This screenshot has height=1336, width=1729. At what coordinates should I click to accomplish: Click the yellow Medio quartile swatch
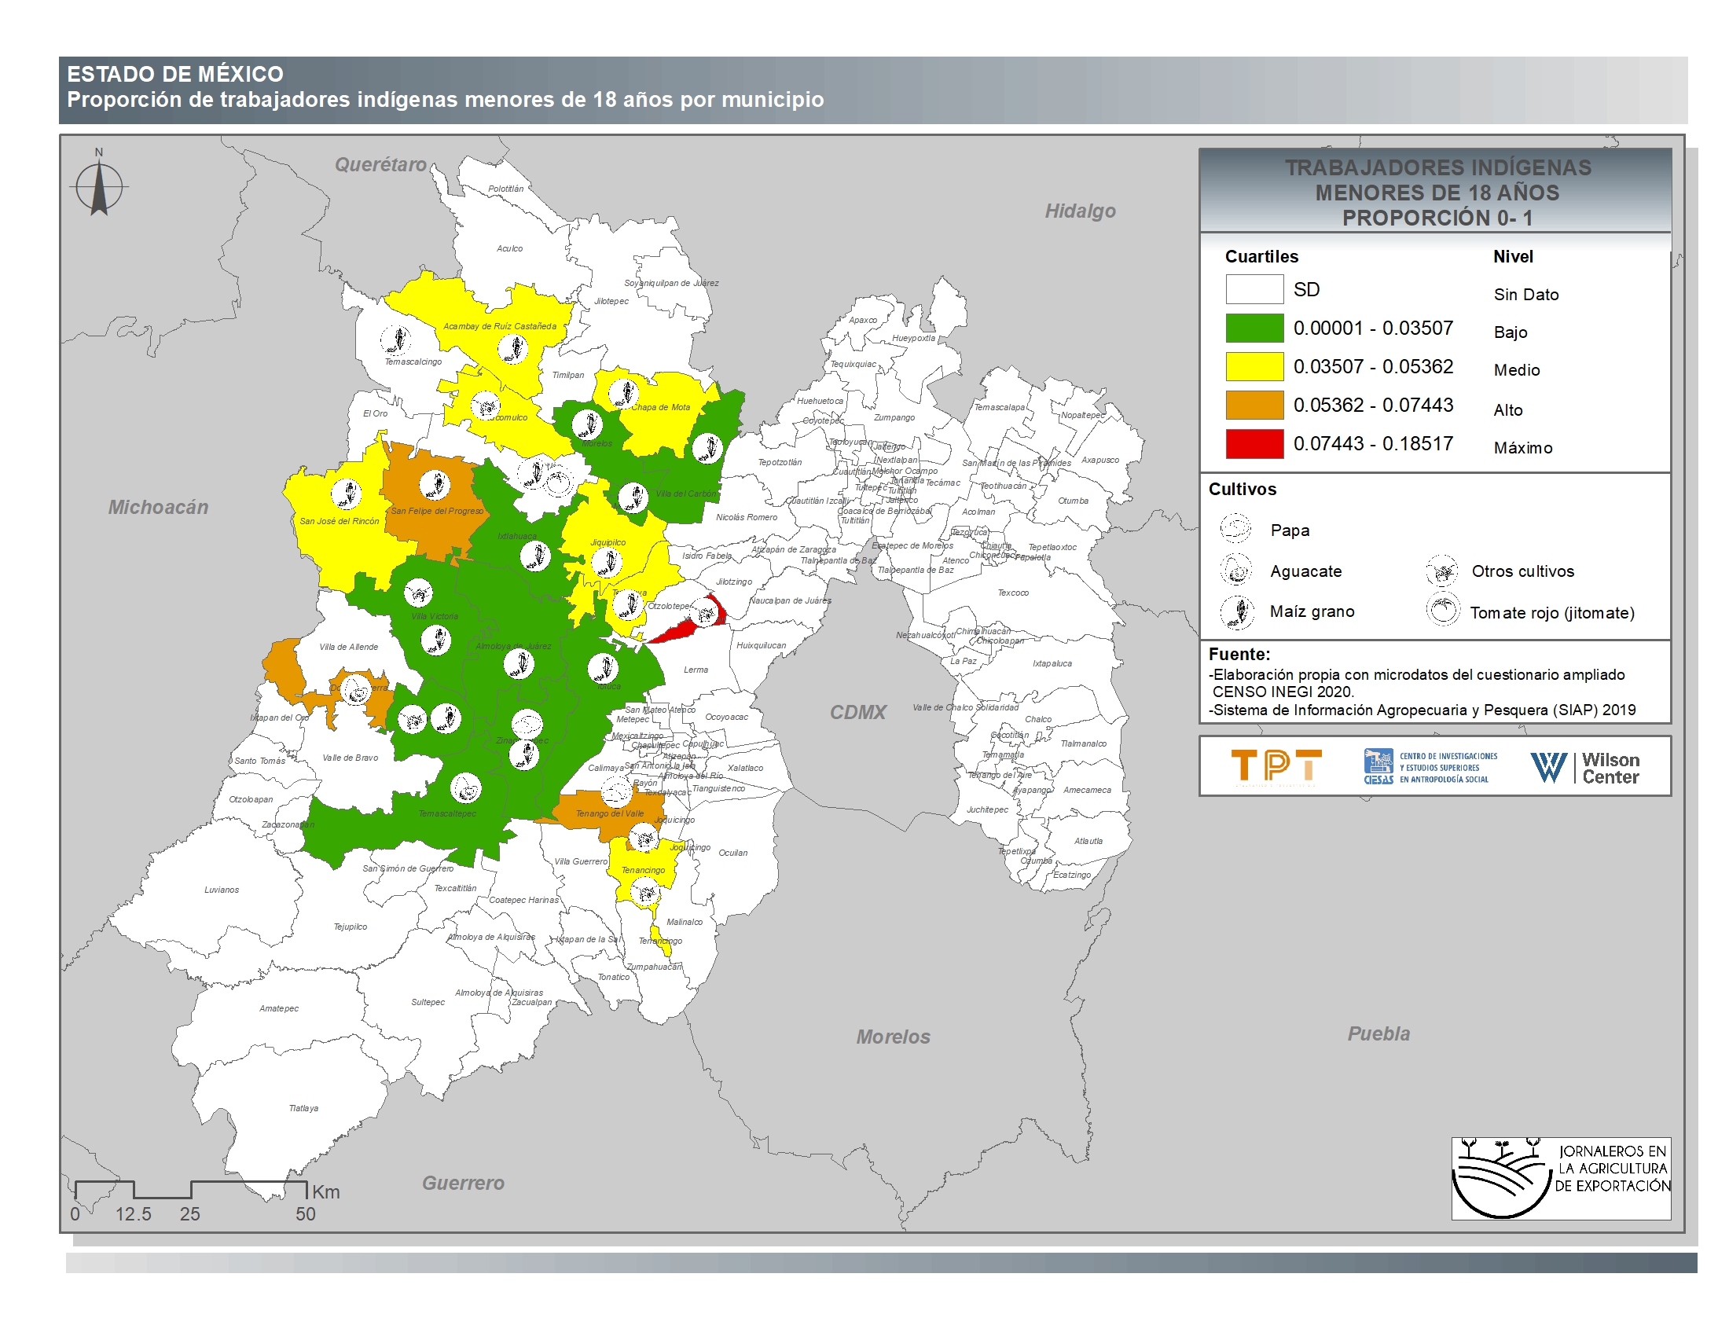click(1254, 366)
